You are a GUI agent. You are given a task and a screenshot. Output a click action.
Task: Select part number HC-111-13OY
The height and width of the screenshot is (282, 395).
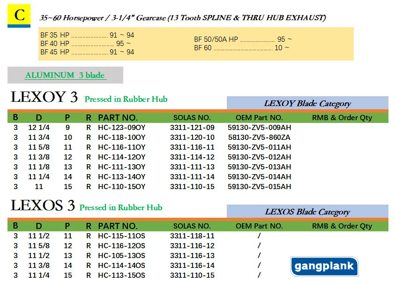pos(122,167)
